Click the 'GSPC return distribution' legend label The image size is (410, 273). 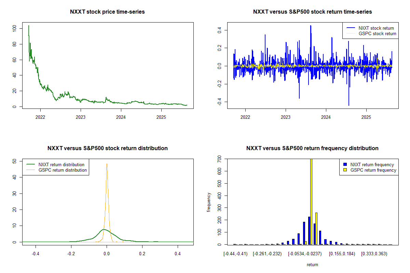click(x=63, y=170)
